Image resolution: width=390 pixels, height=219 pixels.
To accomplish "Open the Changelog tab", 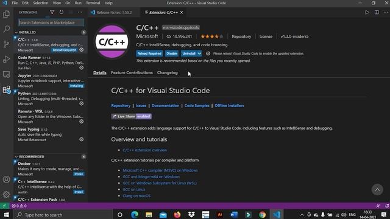I will click(168, 73).
